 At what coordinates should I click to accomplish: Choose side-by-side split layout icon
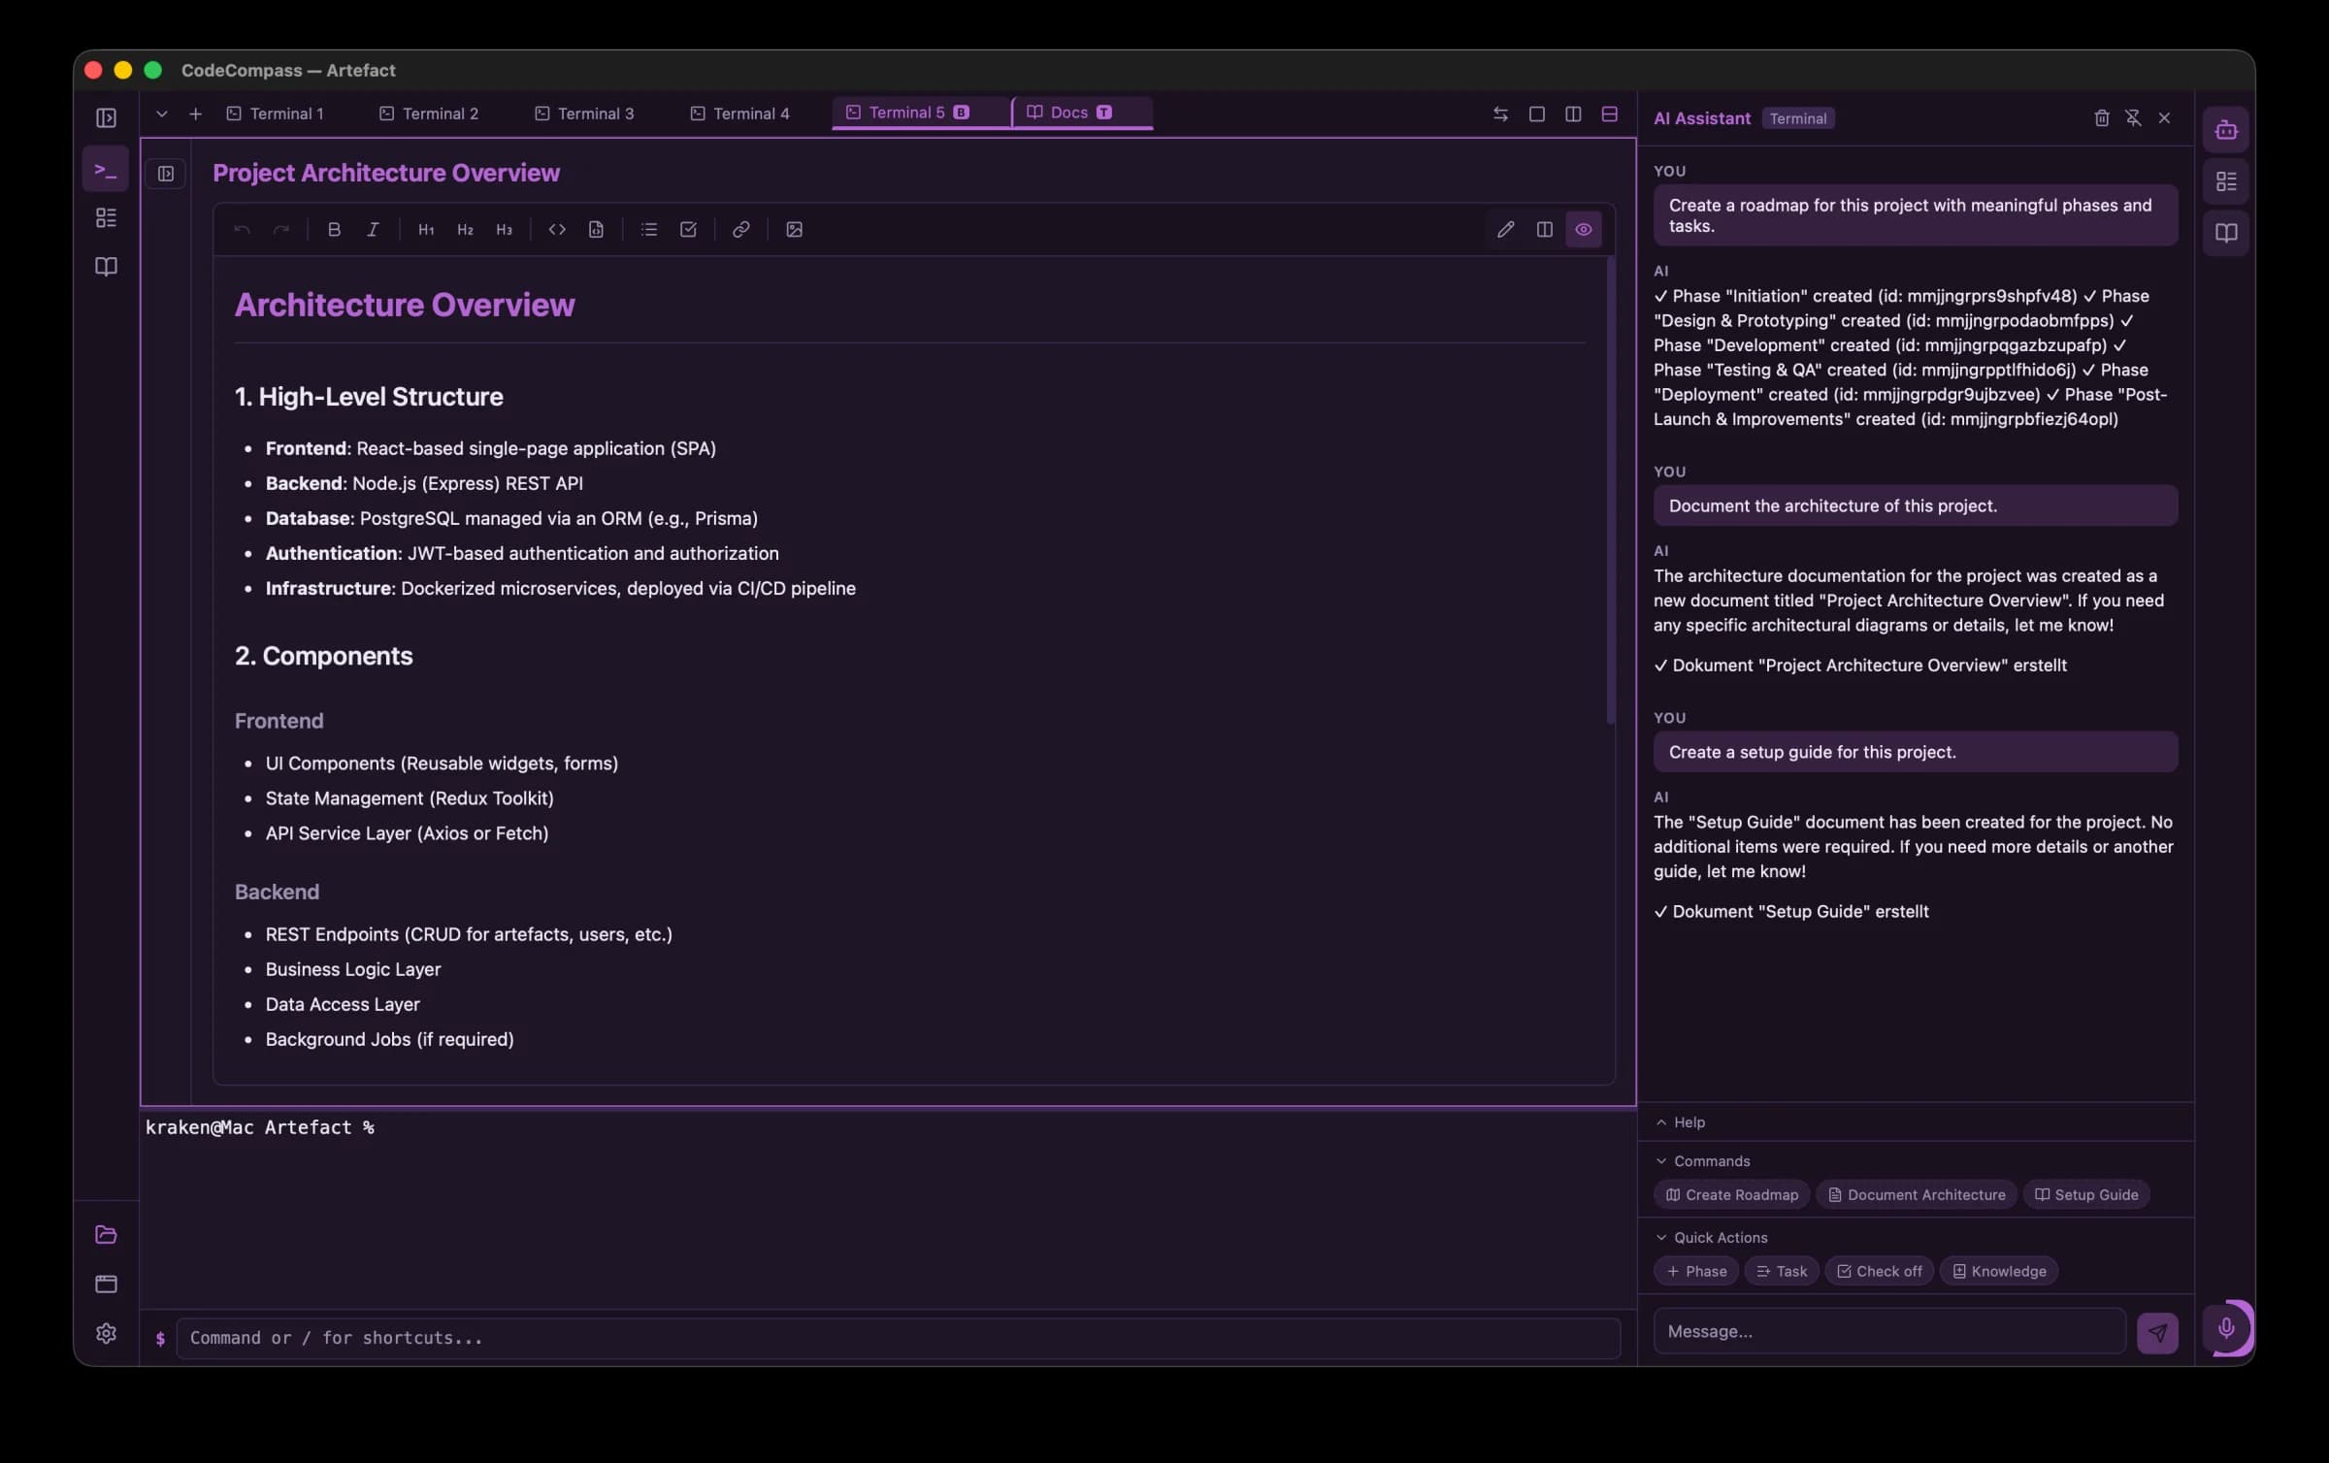[1573, 114]
